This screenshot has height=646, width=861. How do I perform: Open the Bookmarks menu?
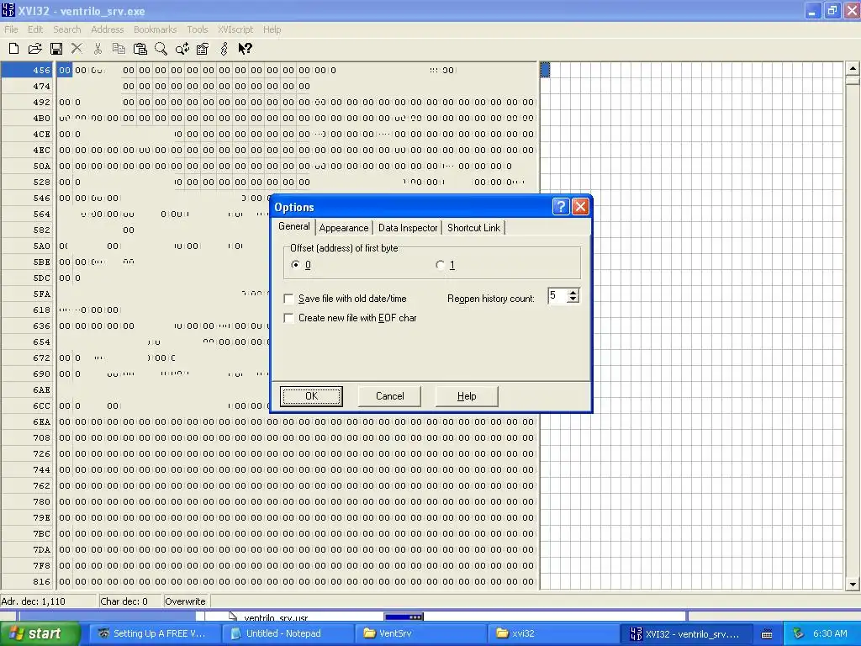tap(155, 29)
